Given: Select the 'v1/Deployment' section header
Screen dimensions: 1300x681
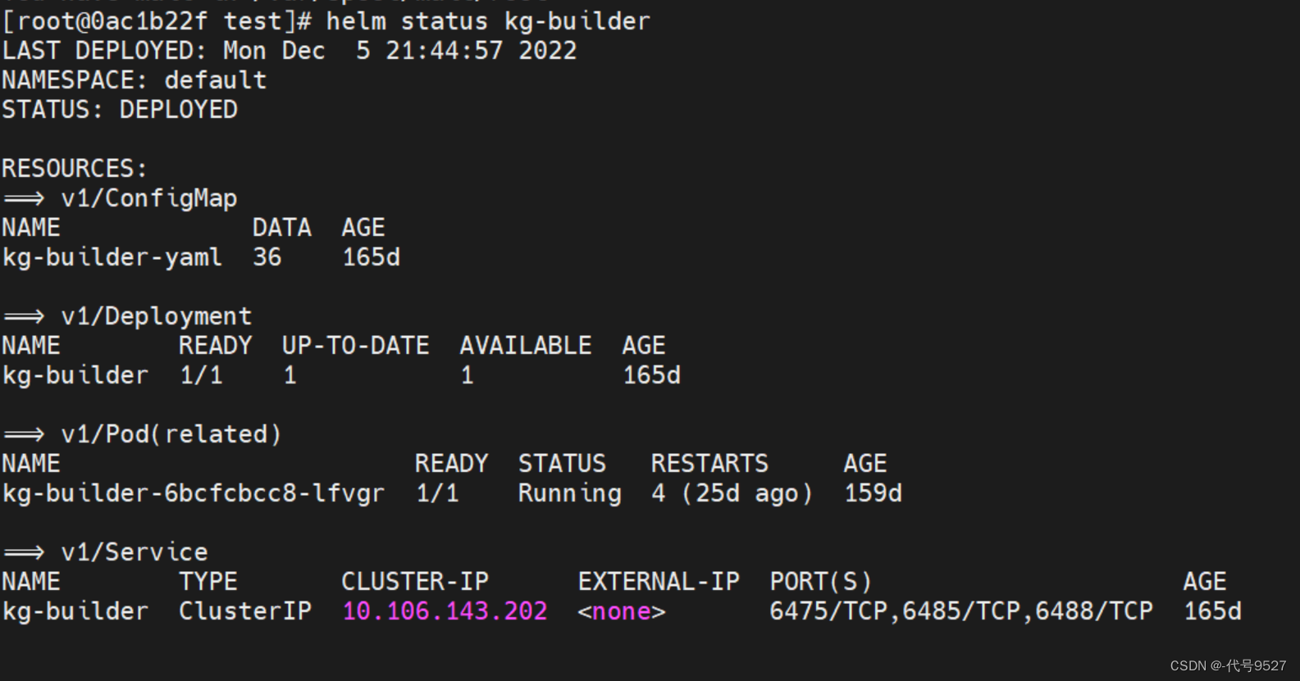Looking at the screenshot, I should [x=157, y=316].
